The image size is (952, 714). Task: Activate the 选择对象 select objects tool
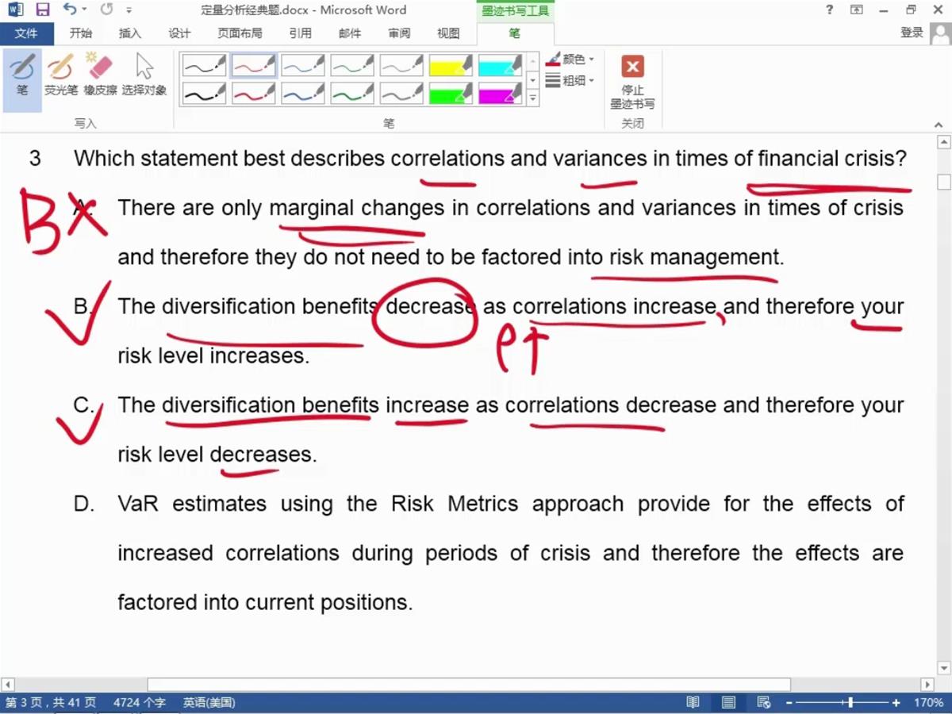click(x=144, y=76)
